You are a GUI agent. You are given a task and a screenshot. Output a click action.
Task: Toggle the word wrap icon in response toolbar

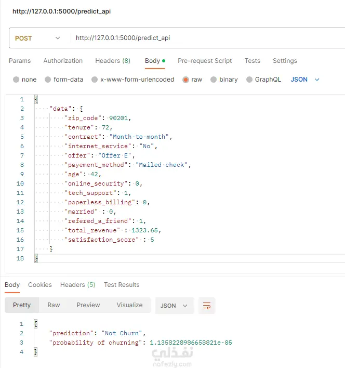tap(207, 306)
